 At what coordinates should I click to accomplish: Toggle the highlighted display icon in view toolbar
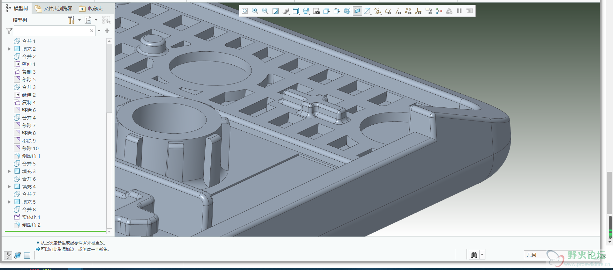(357, 11)
